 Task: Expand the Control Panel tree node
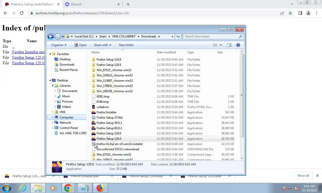coord(53,128)
